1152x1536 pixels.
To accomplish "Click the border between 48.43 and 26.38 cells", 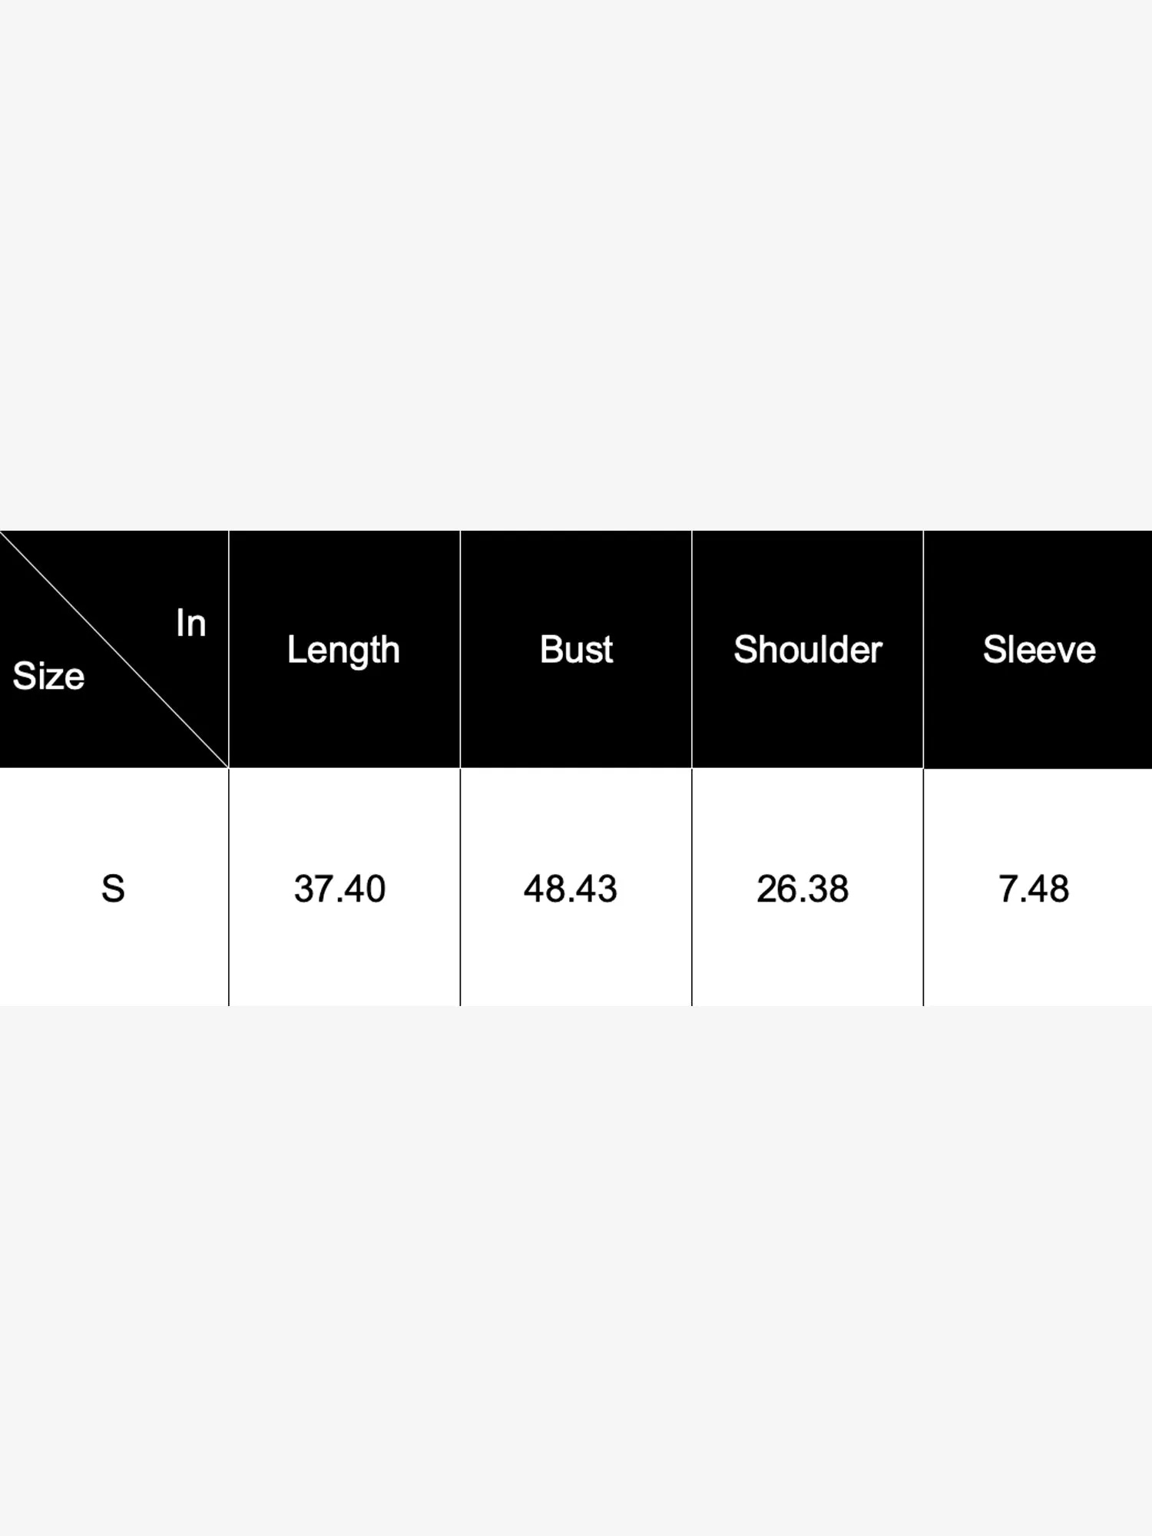I will coord(692,887).
